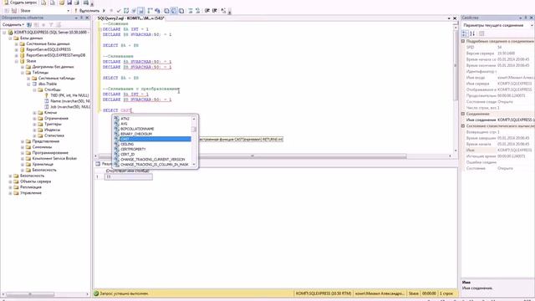This screenshot has height=301, width=535.
Task: Click the IntelliSense list scroll-up arrow
Action: [x=194, y=119]
